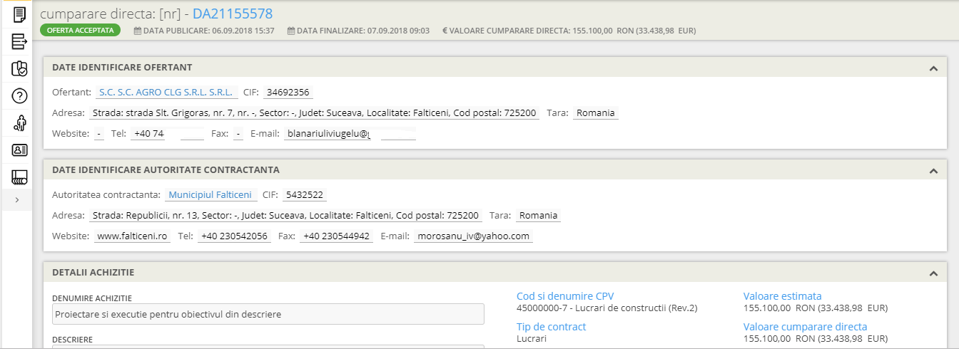Open the document page icon in sidebar
This screenshot has width=959, height=356.
[19, 14]
